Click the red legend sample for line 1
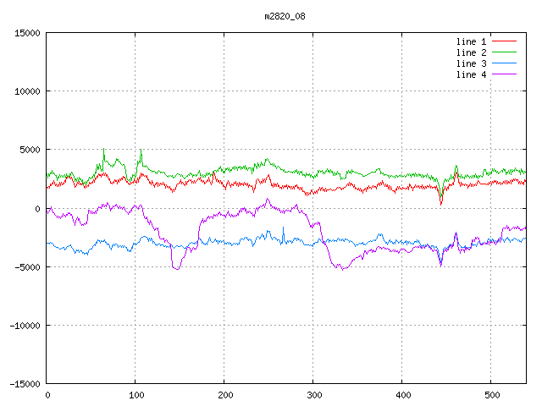 (505, 41)
